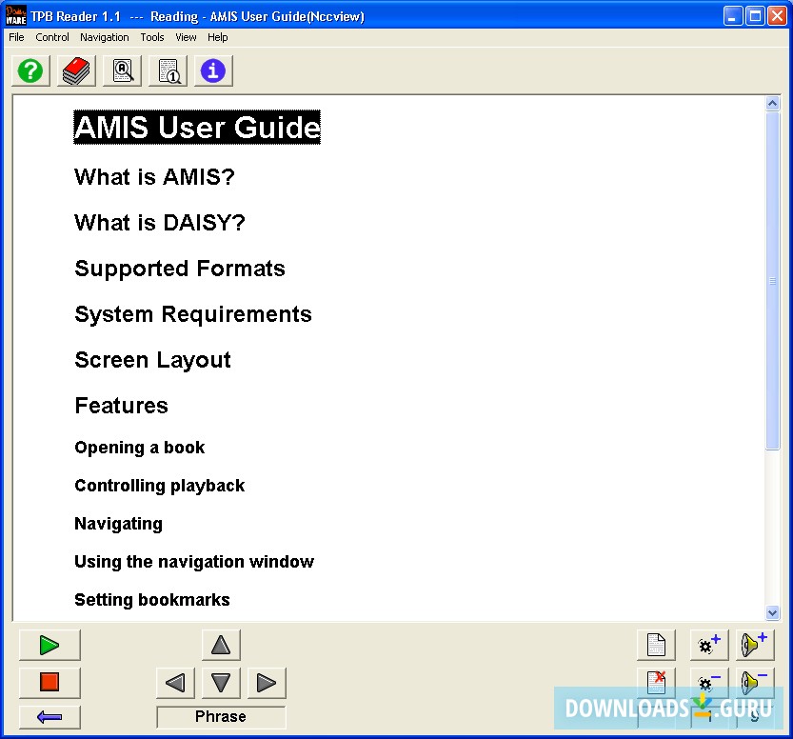This screenshot has width=793, height=739.
Task: Click the green question mark help icon
Action: (30, 70)
